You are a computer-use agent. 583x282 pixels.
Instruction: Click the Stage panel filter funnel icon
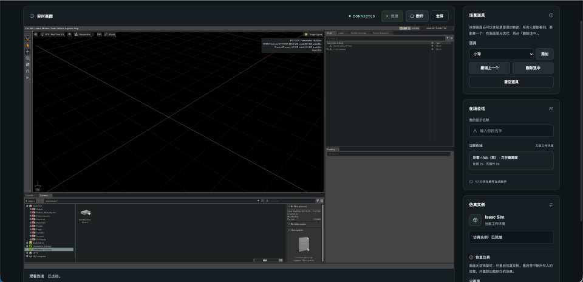(x=448, y=38)
